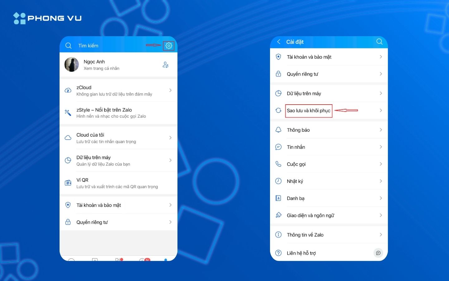This screenshot has height=281, width=449.
Task: Click the chat bubble icon beside Liên hệ hỗ trợ
Action: pyautogui.click(x=378, y=253)
